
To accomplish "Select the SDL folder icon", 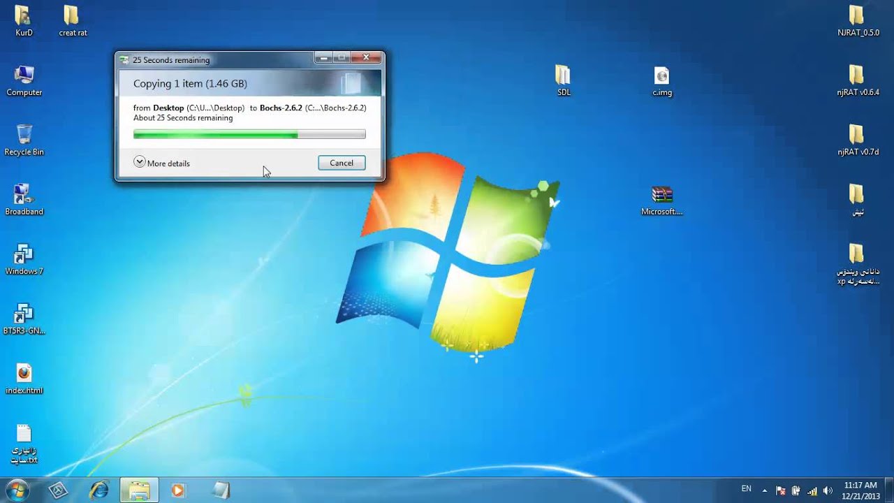I will click(563, 81).
